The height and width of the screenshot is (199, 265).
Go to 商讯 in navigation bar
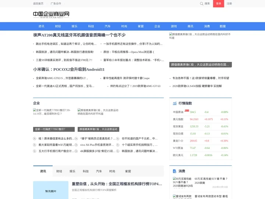tap(191, 26)
